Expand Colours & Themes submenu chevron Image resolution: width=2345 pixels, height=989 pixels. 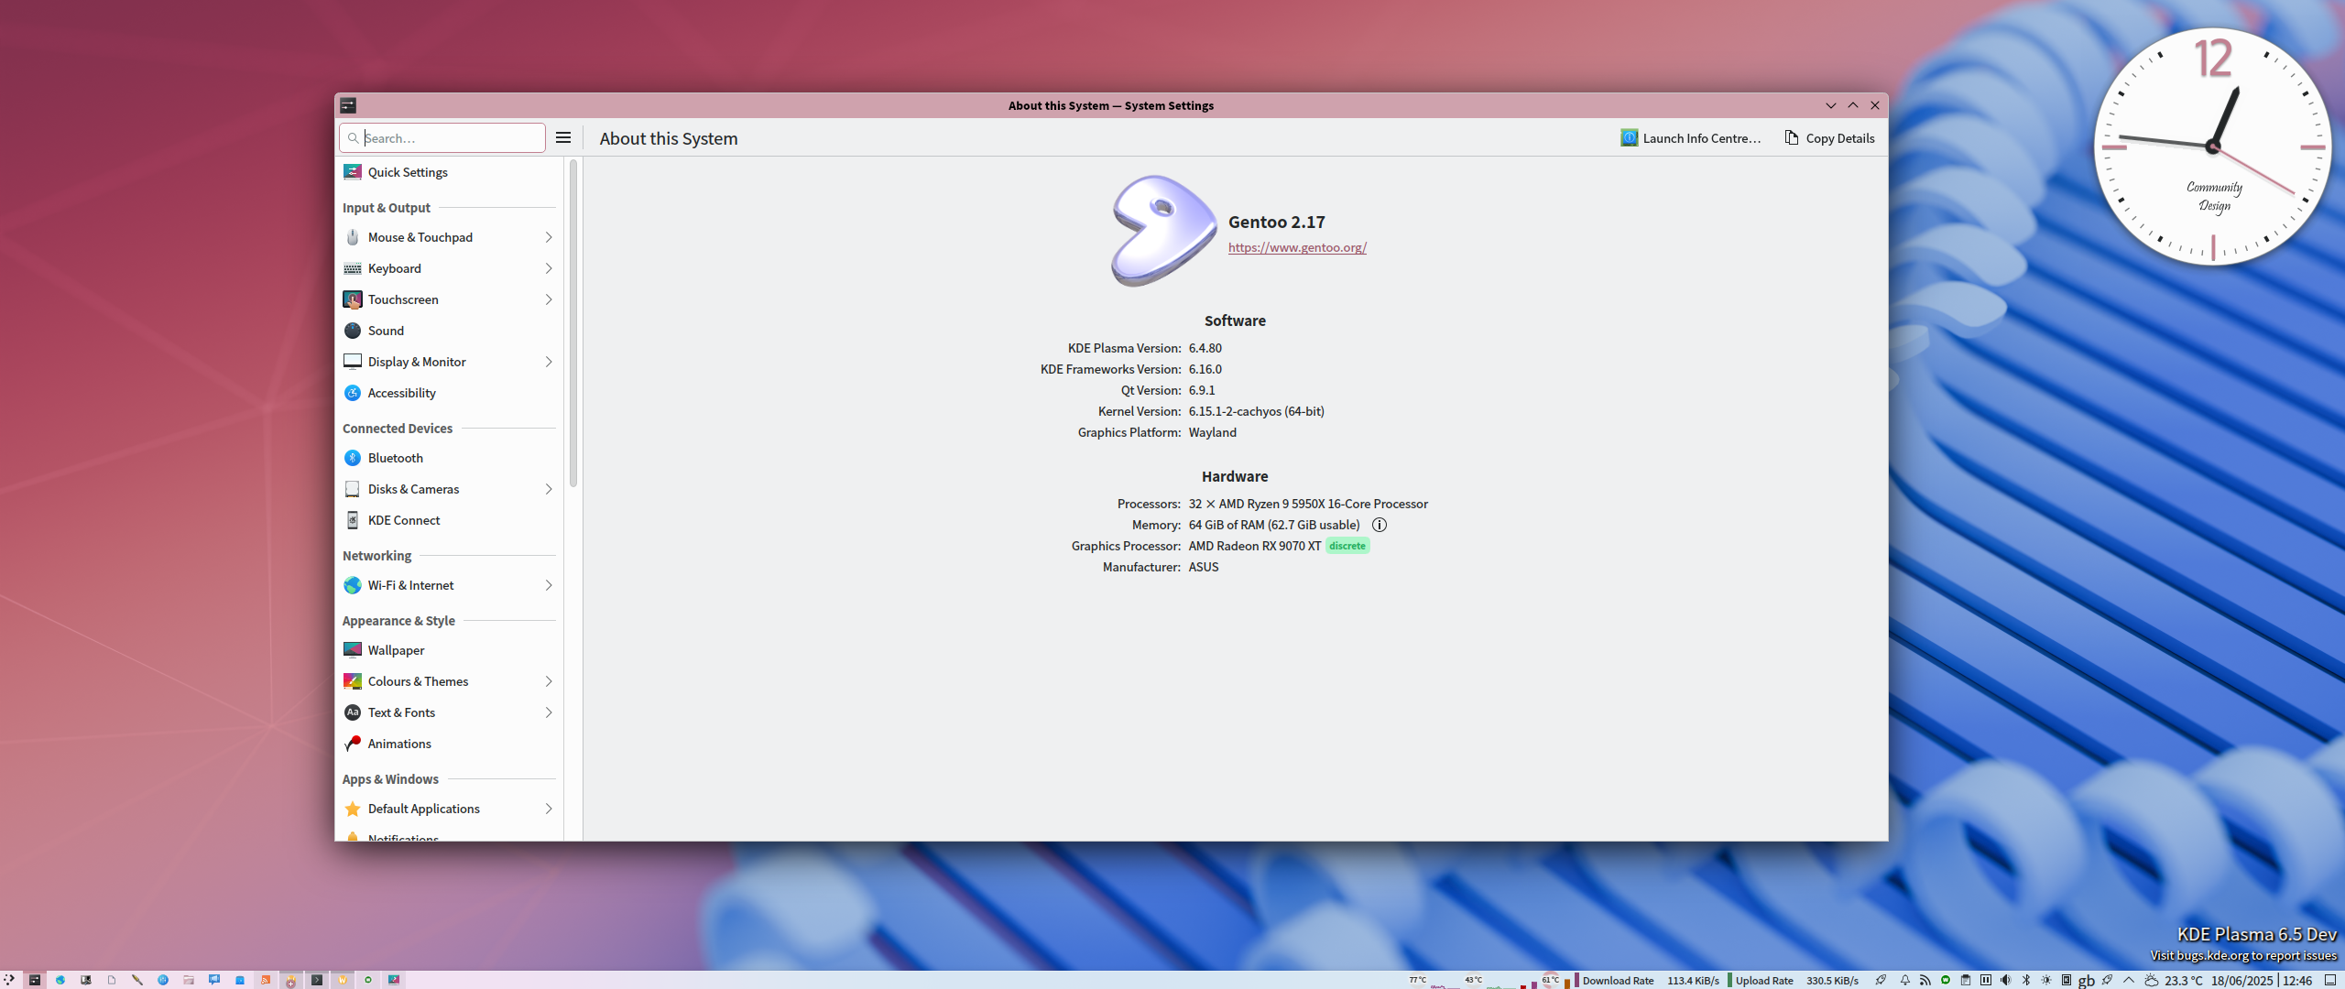point(549,681)
